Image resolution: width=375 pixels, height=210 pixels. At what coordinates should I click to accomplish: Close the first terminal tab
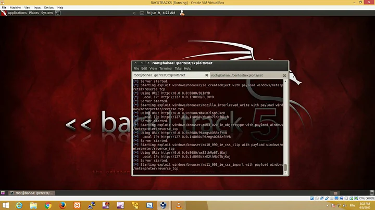click(x=207, y=75)
